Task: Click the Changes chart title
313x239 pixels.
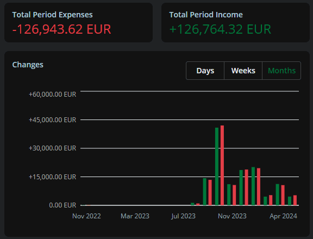Action: (x=28, y=65)
